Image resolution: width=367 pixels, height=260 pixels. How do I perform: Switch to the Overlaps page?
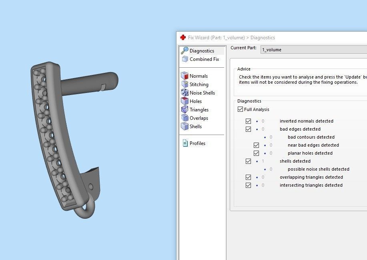pyautogui.click(x=199, y=118)
